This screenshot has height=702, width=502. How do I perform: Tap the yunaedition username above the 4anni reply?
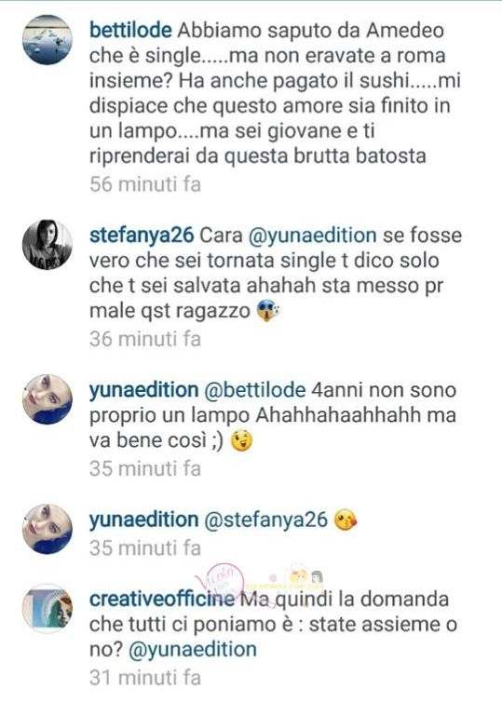click(143, 390)
